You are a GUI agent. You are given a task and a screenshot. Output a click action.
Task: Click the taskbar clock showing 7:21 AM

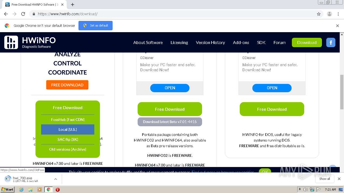[x=330, y=190]
